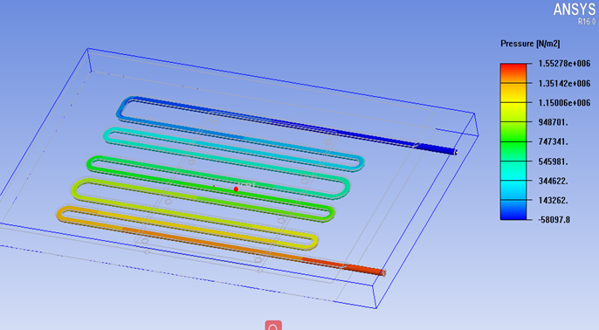Click the red high-pressure inlet pipe end

378,272
